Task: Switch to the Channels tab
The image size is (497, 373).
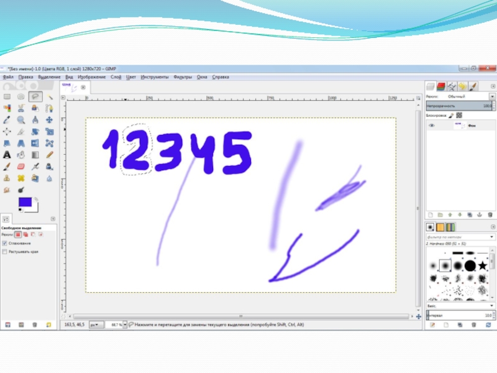Action: click(x=441, y=86)
